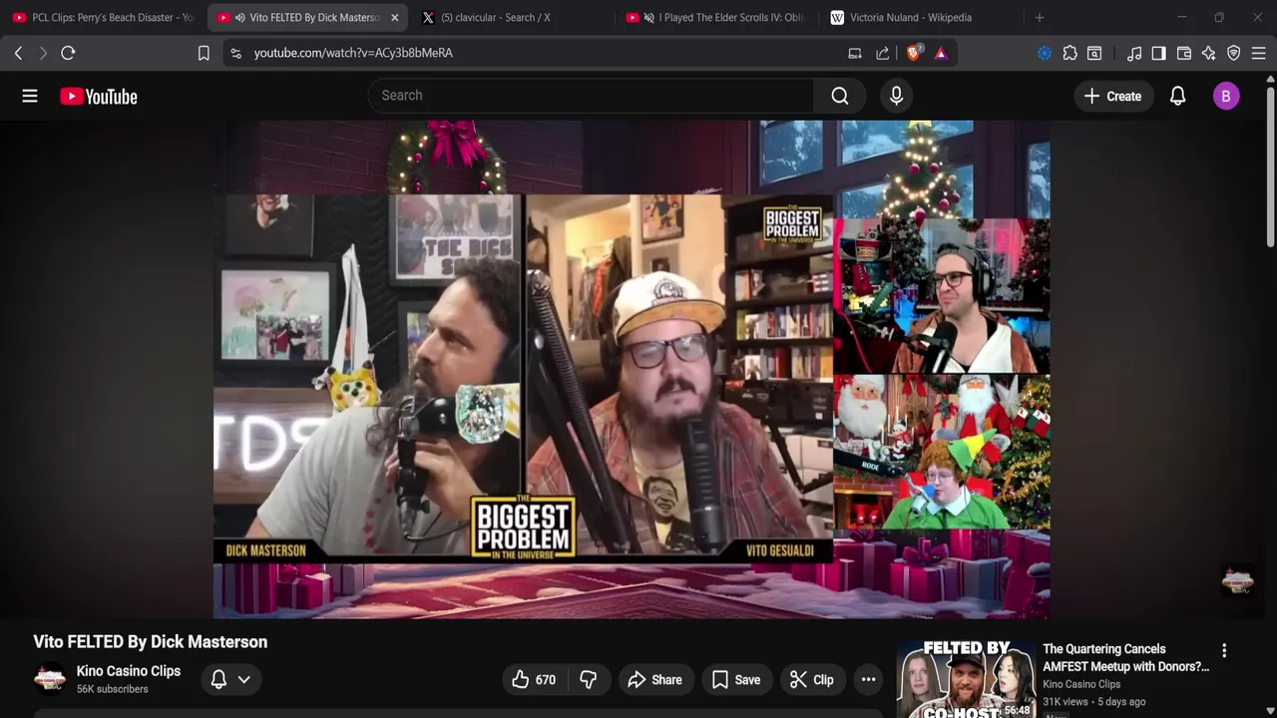Open Kino Casino Clips channel name

(x=129, y=671)
